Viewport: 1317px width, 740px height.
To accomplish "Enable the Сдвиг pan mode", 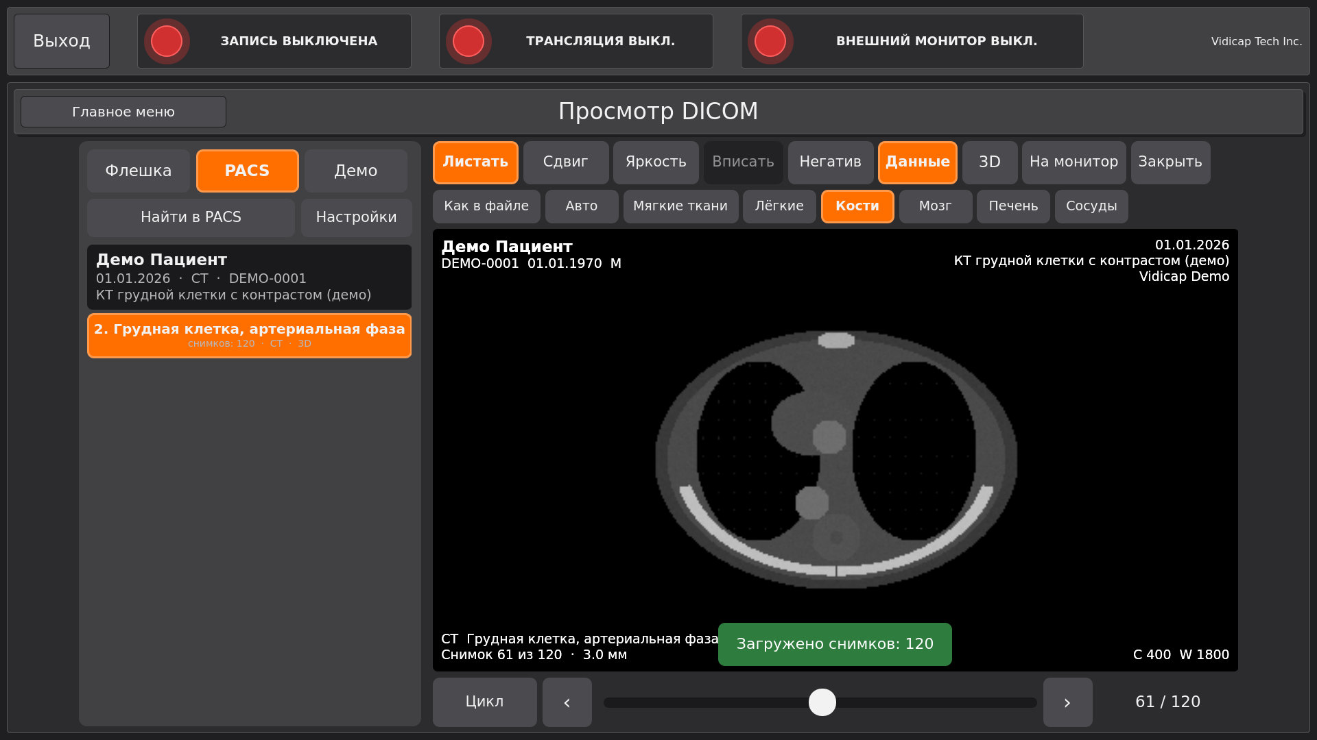I will (x=566, y=162).
